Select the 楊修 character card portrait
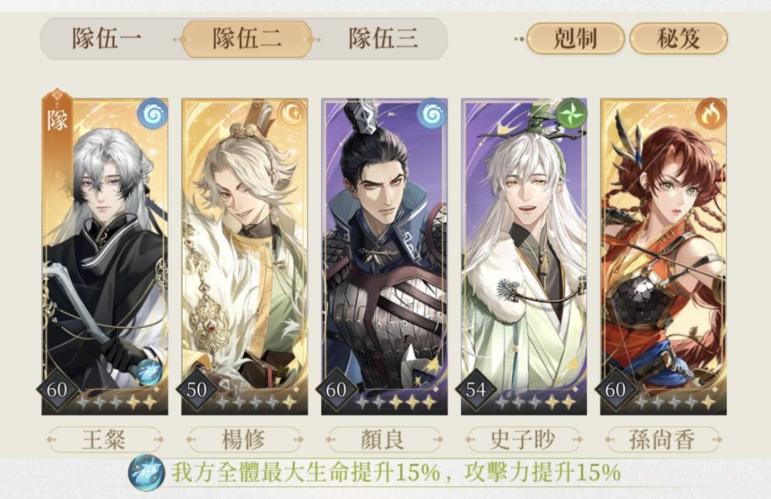771x499 pixels. point(244,256)
